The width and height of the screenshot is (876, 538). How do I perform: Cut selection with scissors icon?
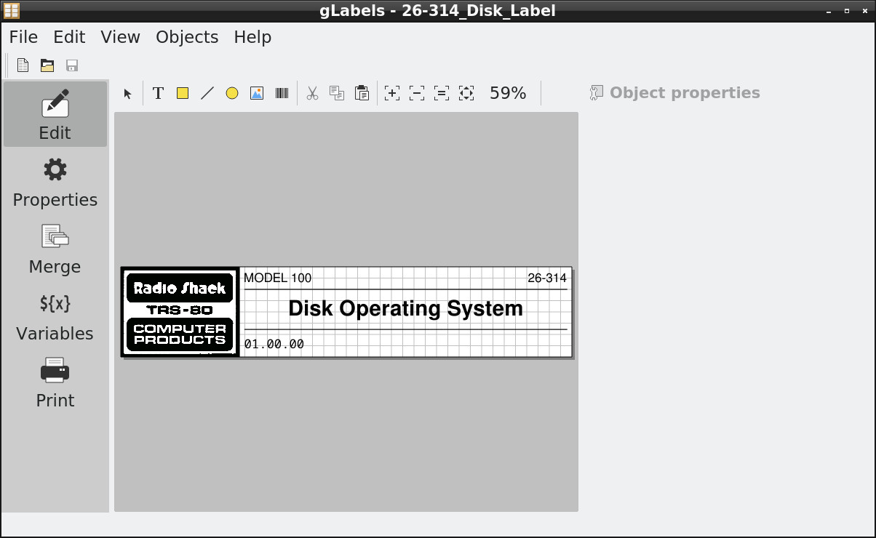tap(312, 93)
